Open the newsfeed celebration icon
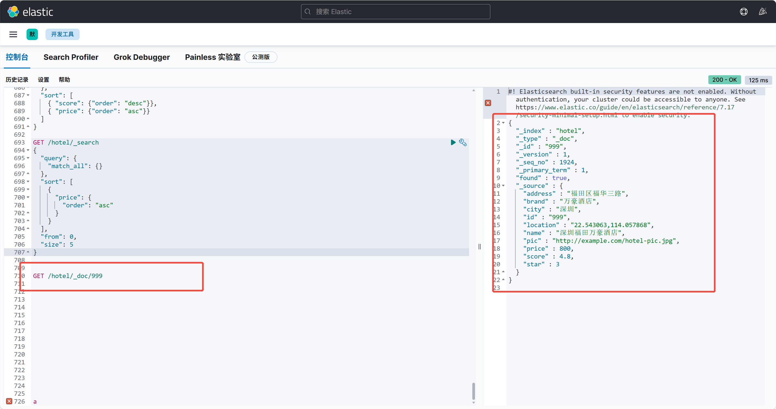Screen dimensions: 776x409 (x=762, y=12)
